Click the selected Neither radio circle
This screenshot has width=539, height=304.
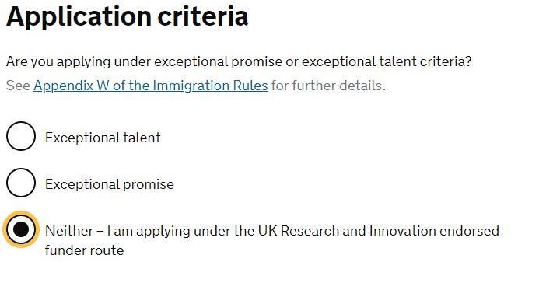pyautogui.click(x=21, y=229)
